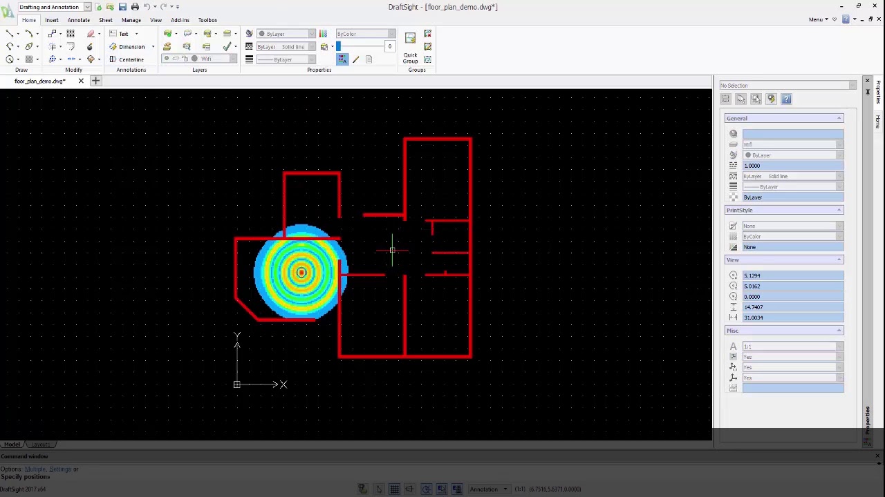
Task: Open the Menu dropdown at top right
Action: pyautogui.click(x=819, y=19)
